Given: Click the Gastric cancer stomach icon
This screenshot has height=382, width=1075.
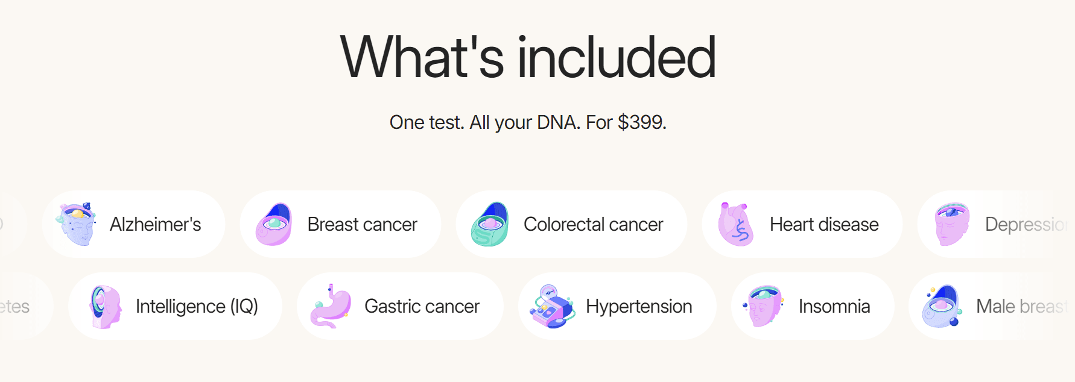Looking at the screenshot, I should click(331, 306).
